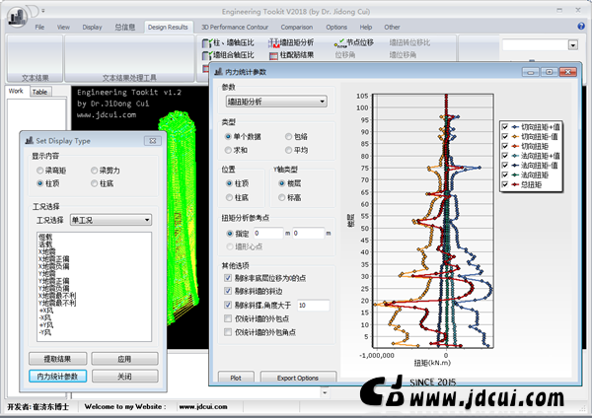Screen dimensions: 592x418
Task: Open the 墙扭矩分析 ribbon tool
Action: pyautogui.click(x=291, y=42)
